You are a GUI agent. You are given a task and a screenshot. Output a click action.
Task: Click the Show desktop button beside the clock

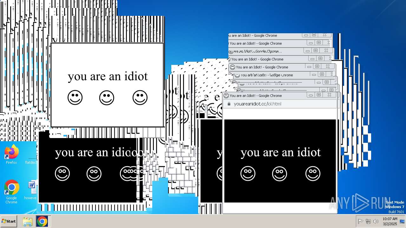pos(402,221)
